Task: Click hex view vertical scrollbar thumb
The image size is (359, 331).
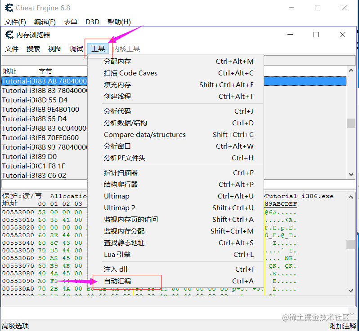Action: tap(350, 244)
